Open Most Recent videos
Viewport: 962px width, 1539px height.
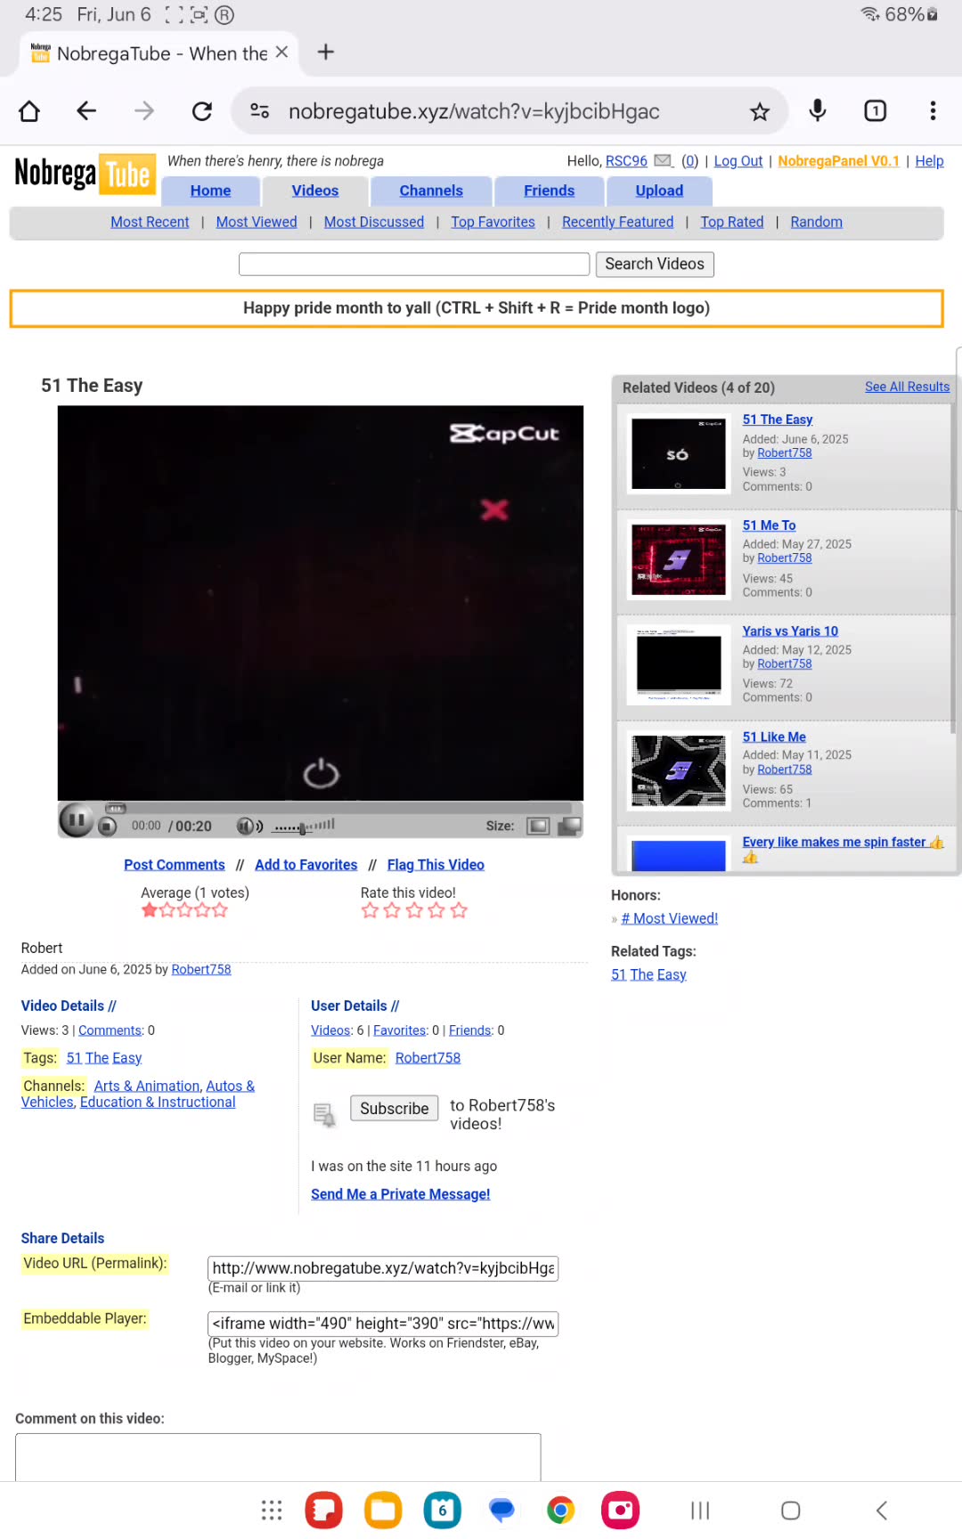150,222
